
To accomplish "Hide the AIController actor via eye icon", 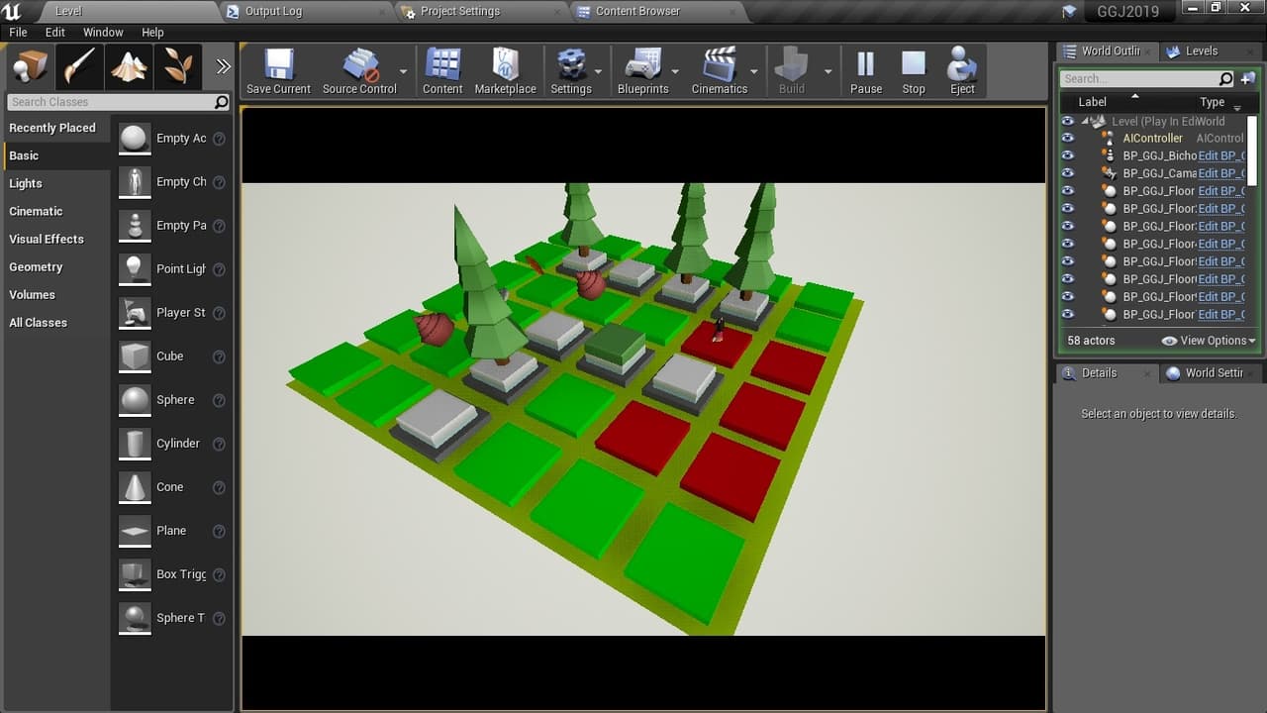I will 1067,139.
